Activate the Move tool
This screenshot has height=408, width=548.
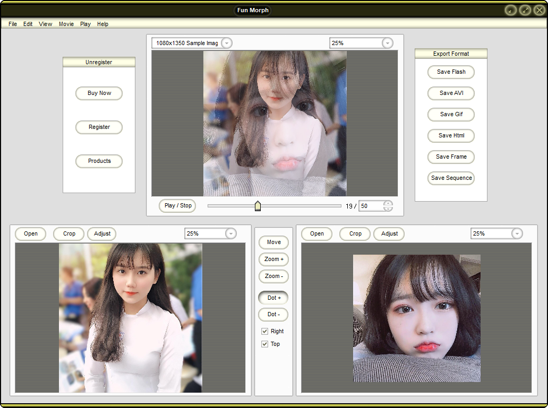click(x=273, y=242)
